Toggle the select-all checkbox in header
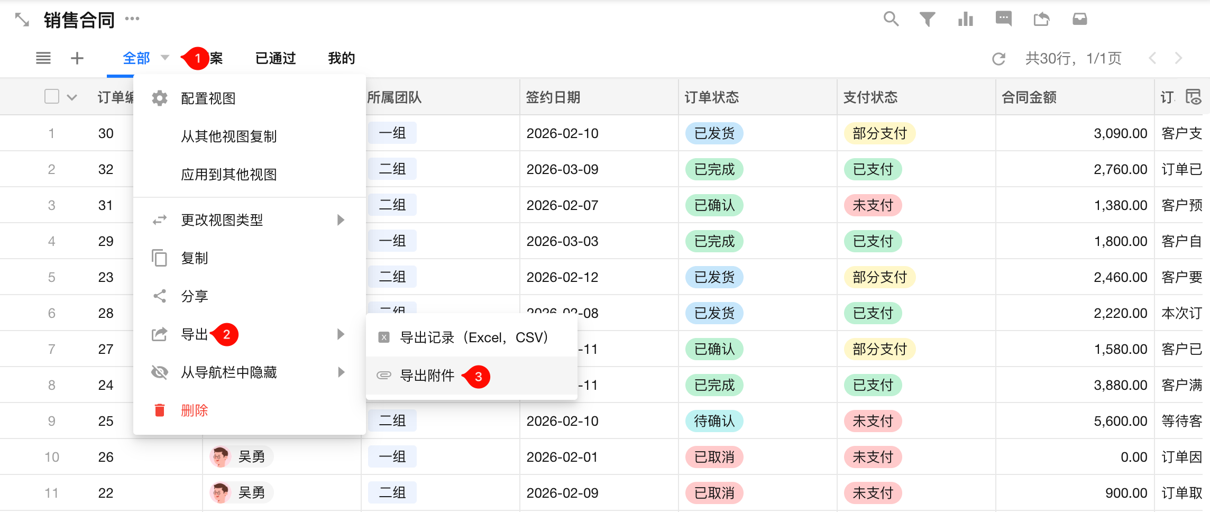The image size is (1210, 512). click(52, 97)
